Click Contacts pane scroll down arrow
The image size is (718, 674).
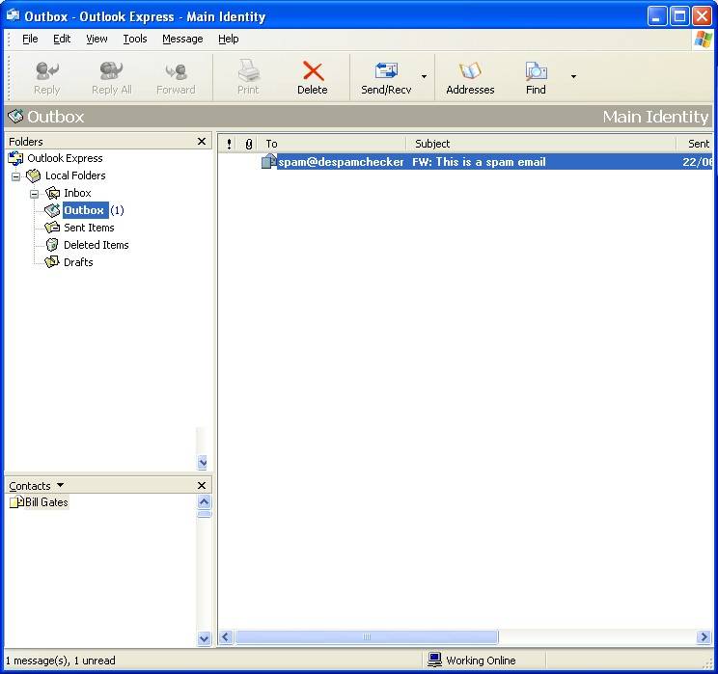coord(204,638)
